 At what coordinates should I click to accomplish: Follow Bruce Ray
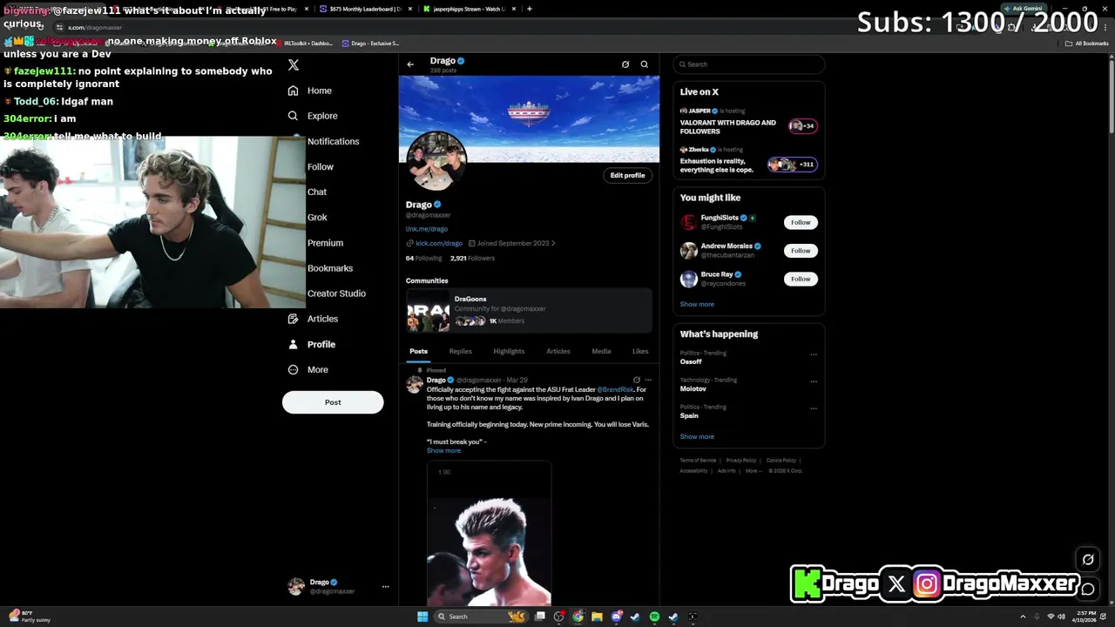click(801, 279)
